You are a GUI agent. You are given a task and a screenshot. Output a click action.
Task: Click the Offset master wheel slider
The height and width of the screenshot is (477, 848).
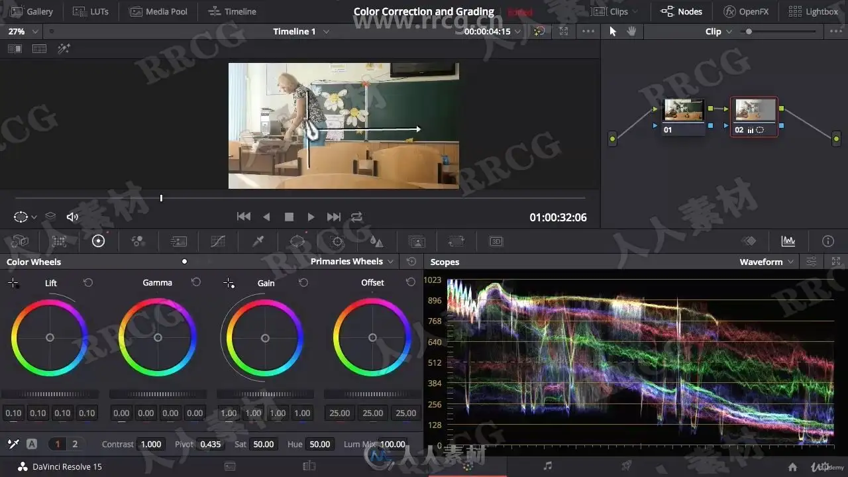[x=372, y=394]
